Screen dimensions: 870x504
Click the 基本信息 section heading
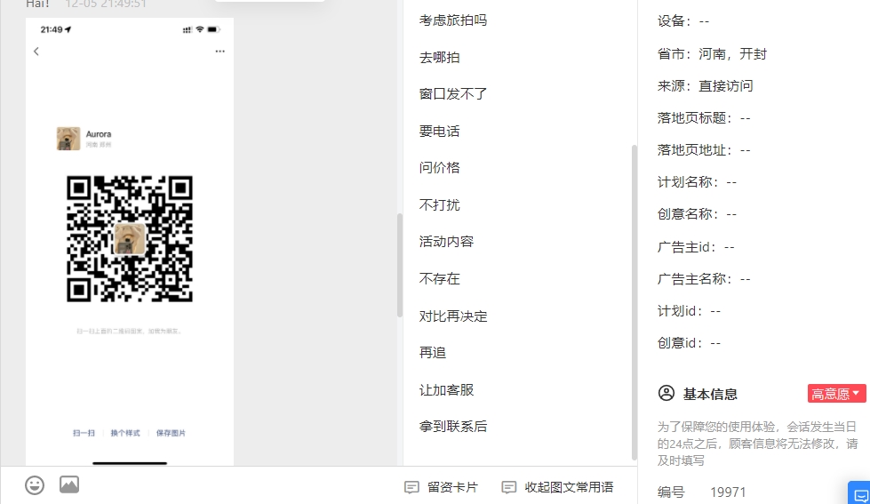[710, 394]
